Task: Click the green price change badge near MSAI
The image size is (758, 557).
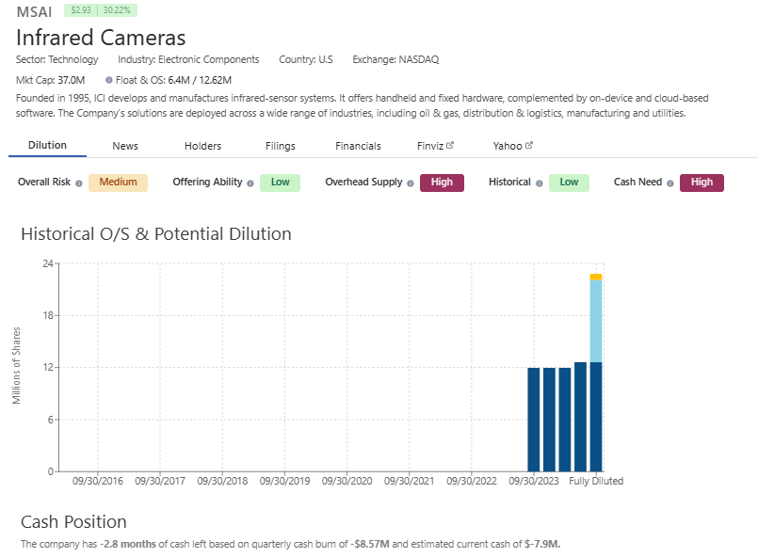Action: coord(100,10)
